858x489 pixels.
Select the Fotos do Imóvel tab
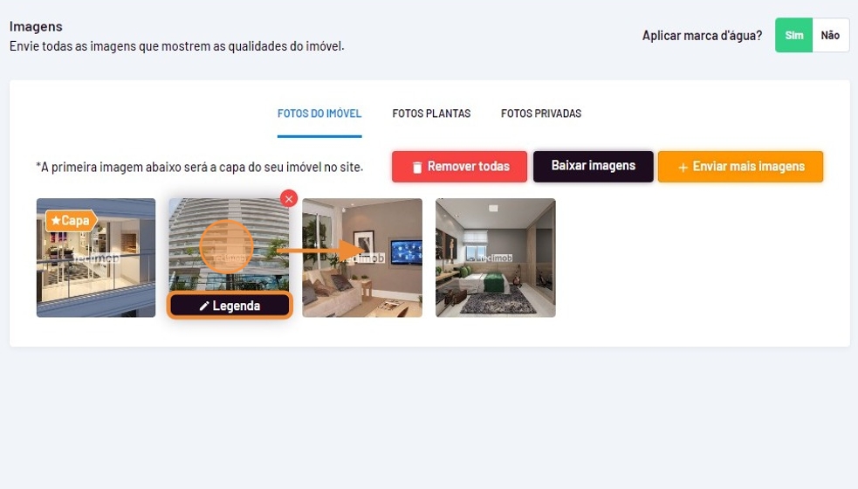pyautogui.click(x=319, y=114)
